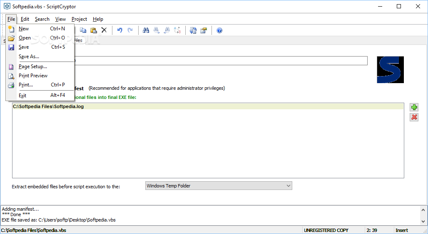Open the Help menu
The height and width of the screenshot is (234, 428).
tap(98, 19)
